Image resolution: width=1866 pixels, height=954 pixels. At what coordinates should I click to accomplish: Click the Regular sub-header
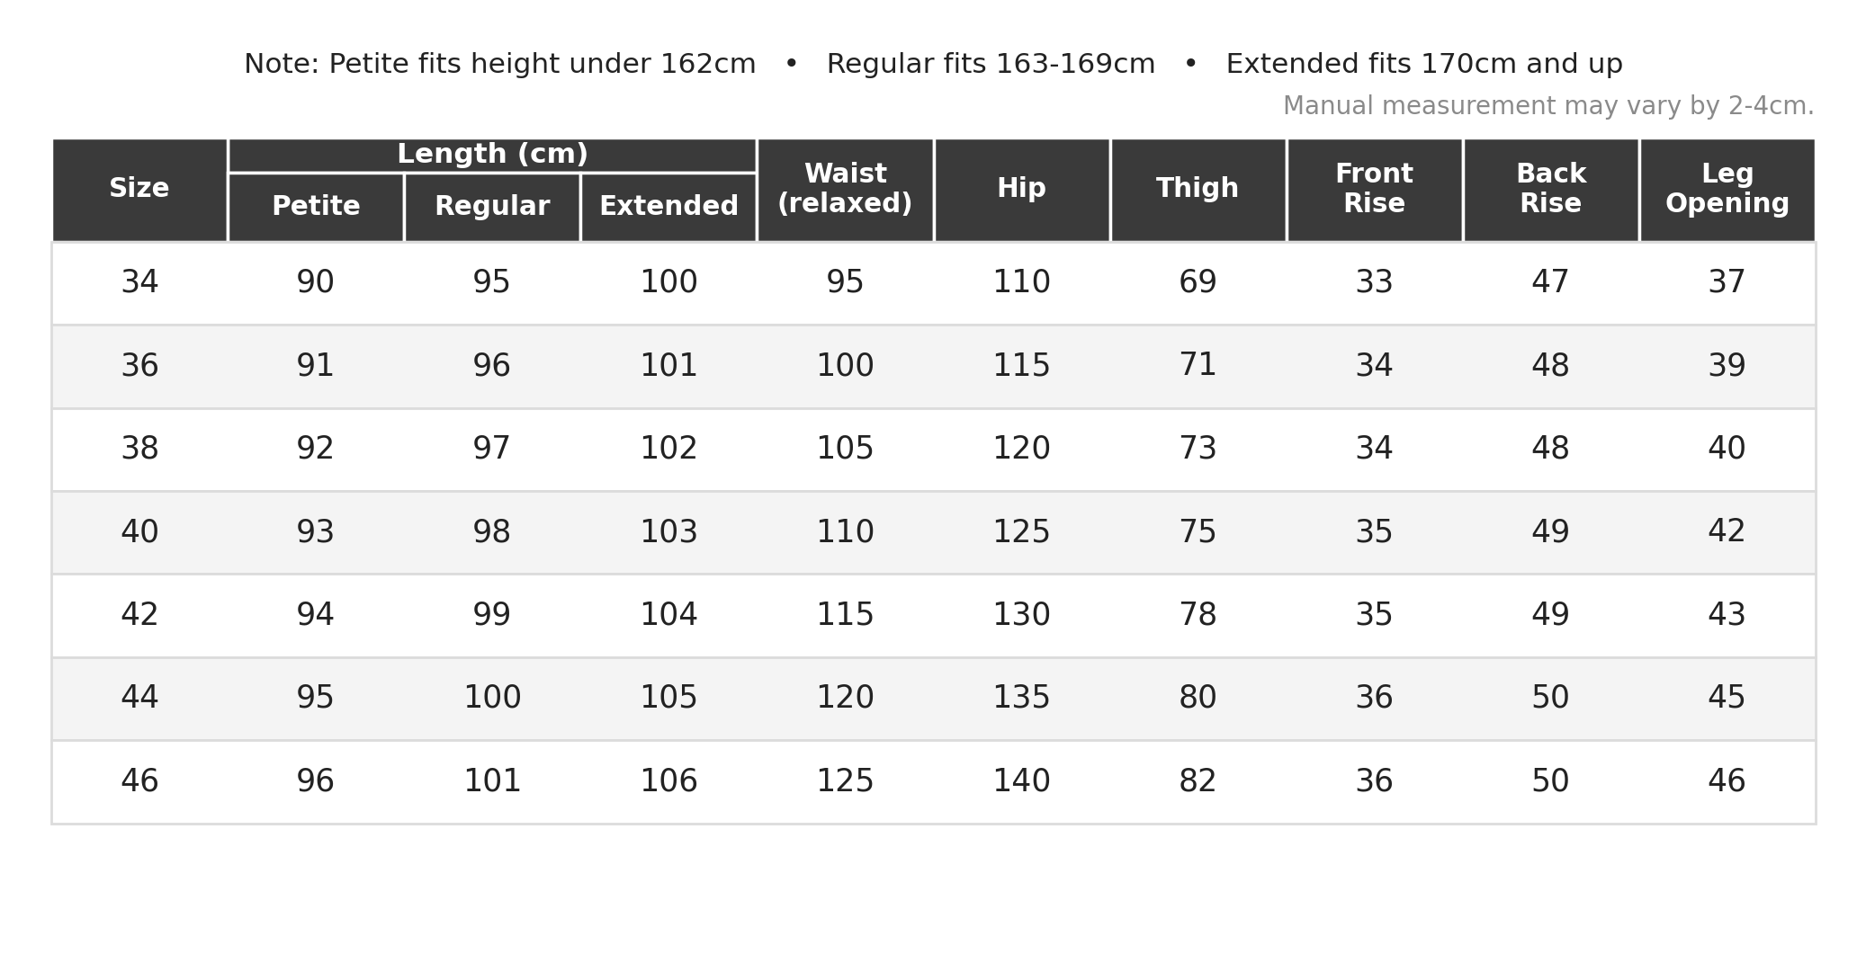click(x=492, y=207)
